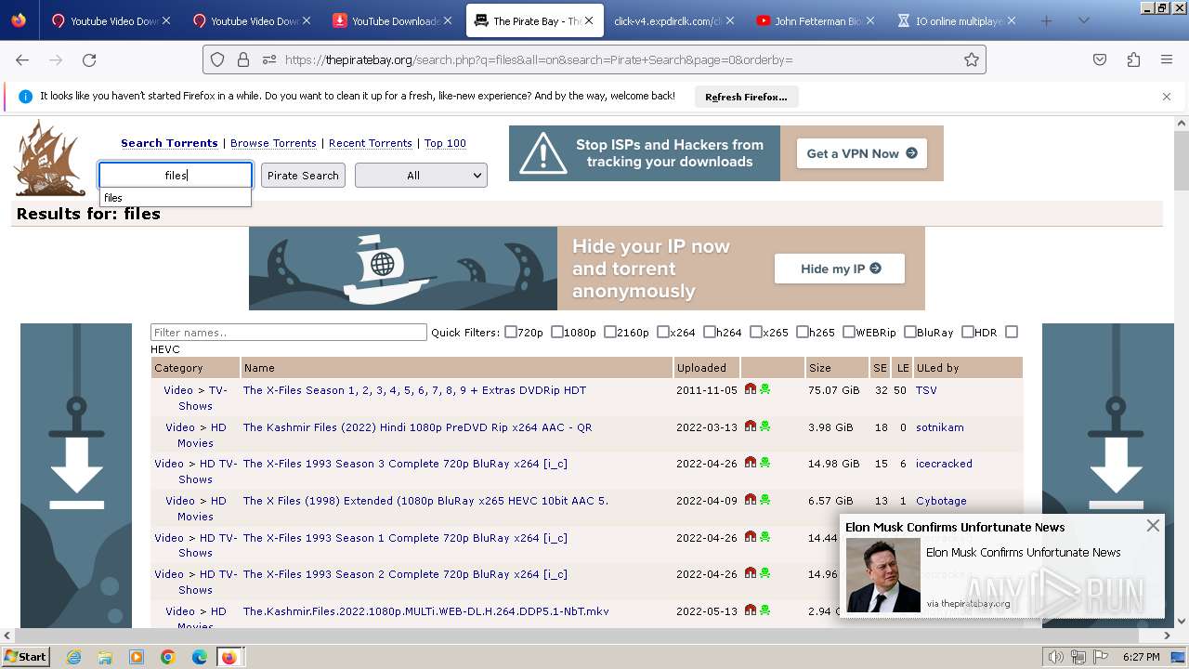Image resolution: width=1189 pixels, height=669 pixels.
Task: Click the Elon Musk news thumbnail image
Action: point(882,575)
